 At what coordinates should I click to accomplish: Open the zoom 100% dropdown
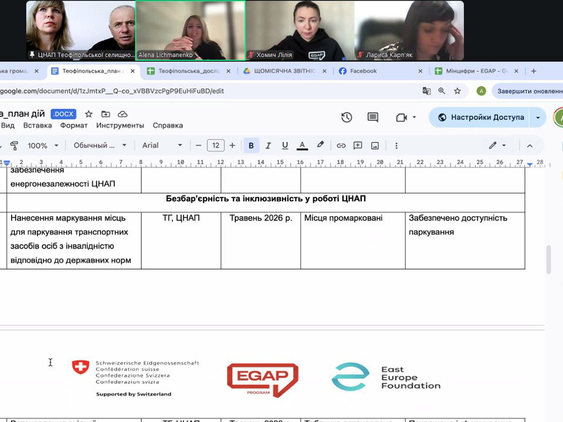43,145
